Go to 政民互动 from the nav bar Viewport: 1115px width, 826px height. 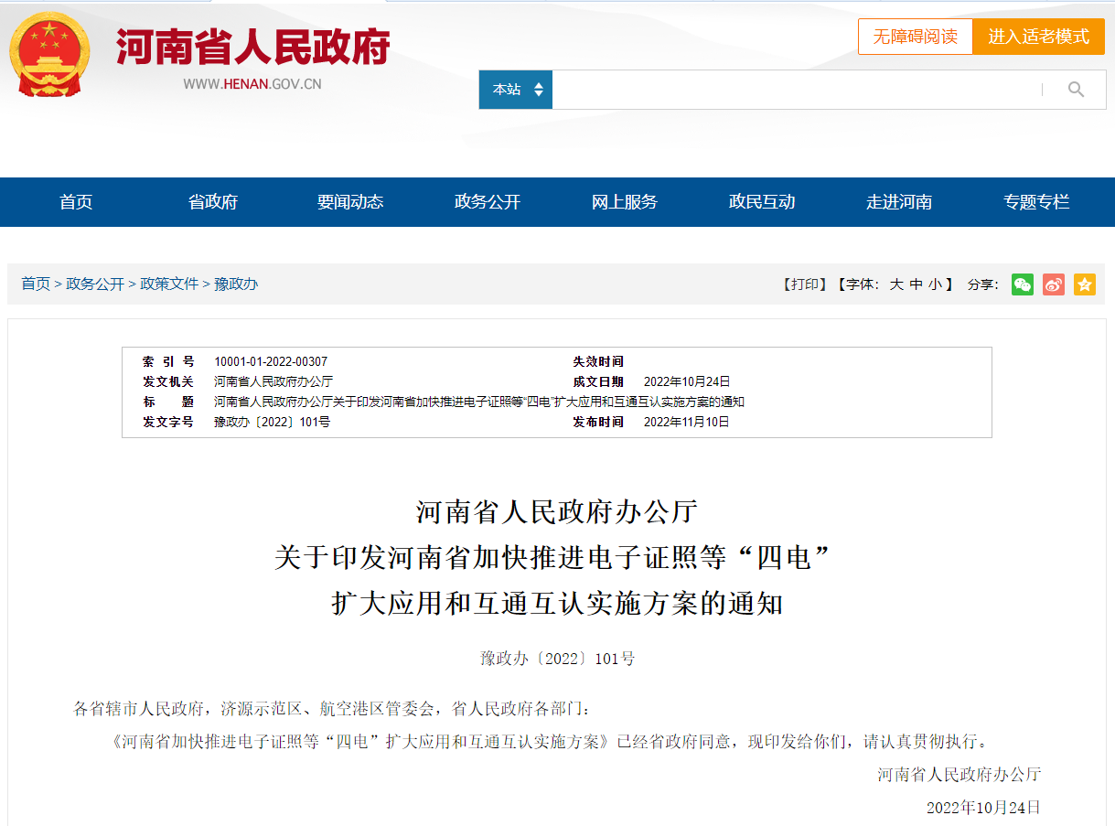tap(761, 201)
